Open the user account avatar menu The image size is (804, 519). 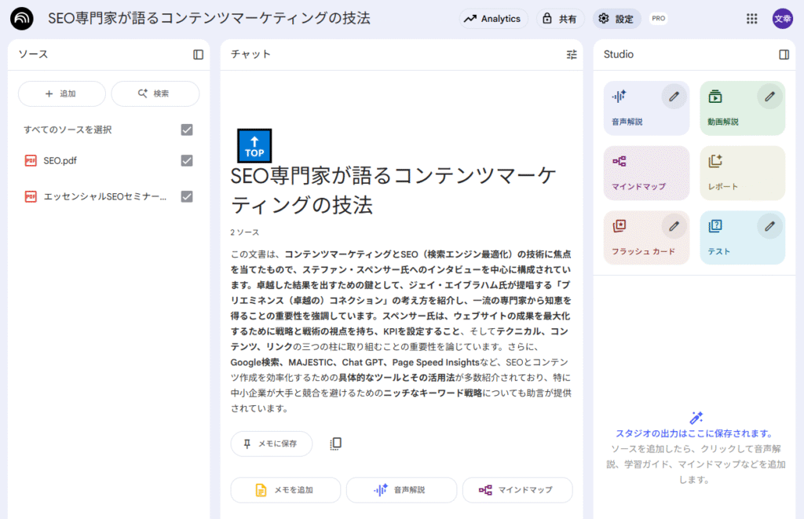pos(782,19)
